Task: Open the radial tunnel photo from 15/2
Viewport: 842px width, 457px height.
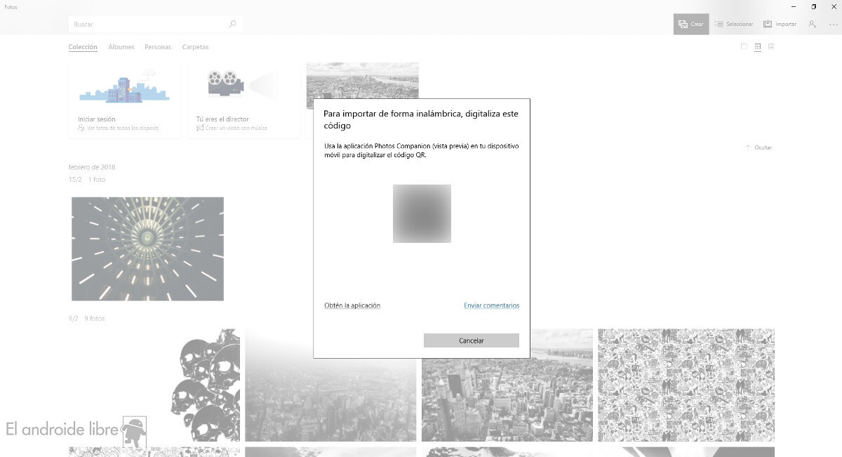Action: [x=147, y=249]
